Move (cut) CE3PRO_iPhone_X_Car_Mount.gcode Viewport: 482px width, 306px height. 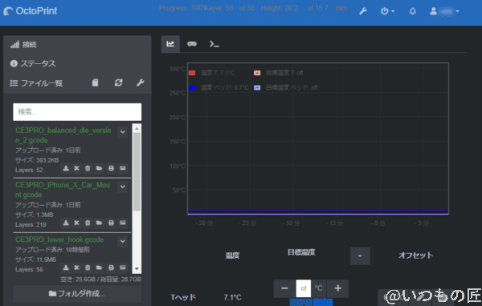76,223
